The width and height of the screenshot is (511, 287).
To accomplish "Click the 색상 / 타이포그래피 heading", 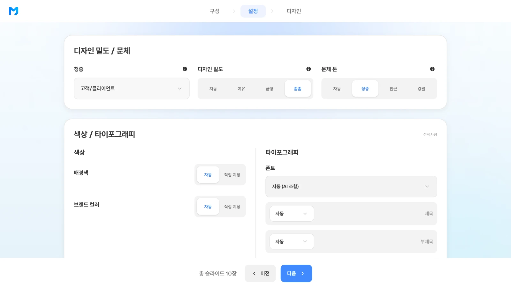I will (x=104, y=134).
